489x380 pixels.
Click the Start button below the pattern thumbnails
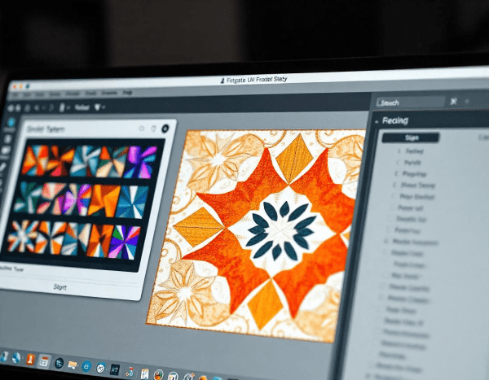[59, 287]
